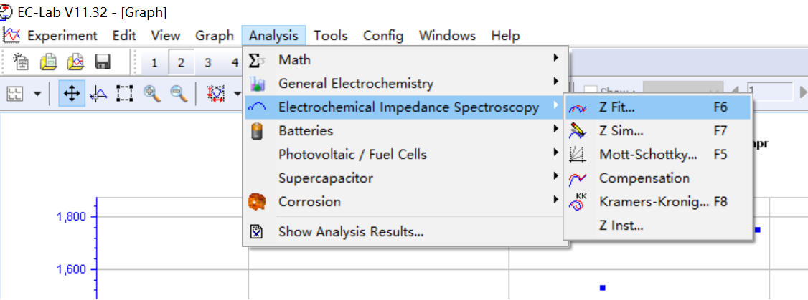Click the right arrow stepper
The width and height of the screenshot is (808, 300).
[802, 92]
